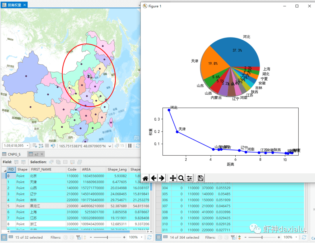Viewport: 315px width, 243px height.
Task: Show selected records in right table
Action: pyautogui.click(x=165, y=237)
